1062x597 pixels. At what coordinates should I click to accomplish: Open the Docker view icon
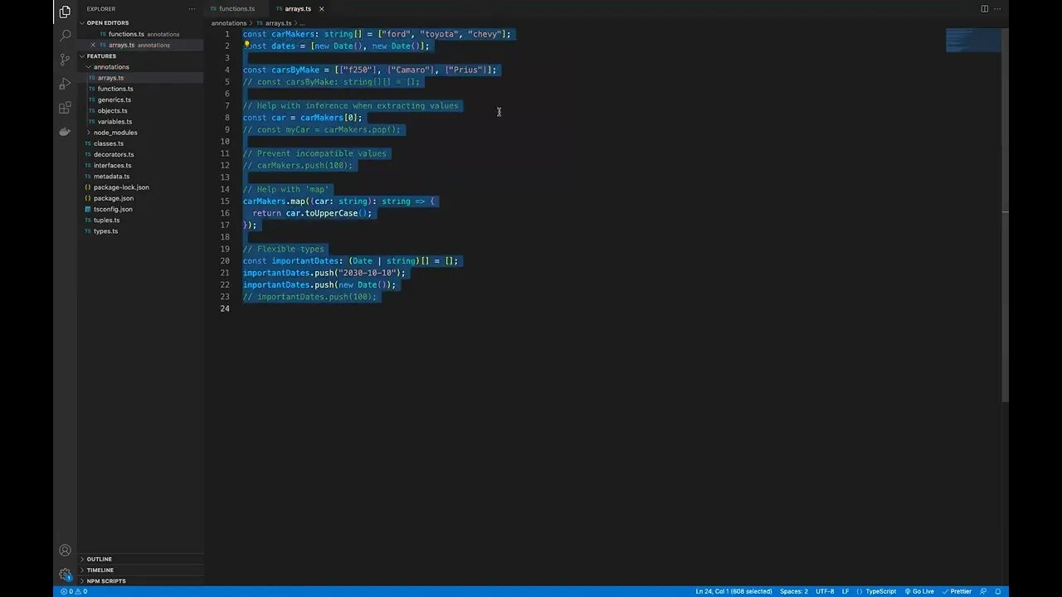(x=65, y=131)
